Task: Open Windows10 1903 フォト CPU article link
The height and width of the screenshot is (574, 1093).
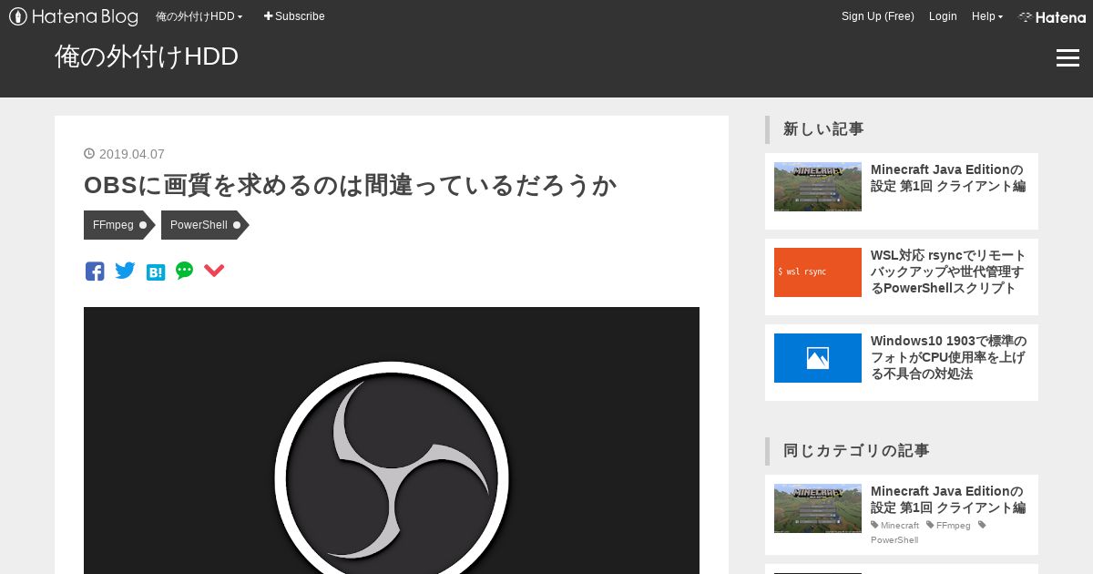Action: pyautogui.click(x=948, y=357)
